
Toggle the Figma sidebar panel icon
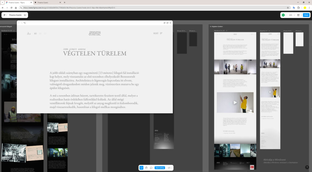tap(25, 15)
